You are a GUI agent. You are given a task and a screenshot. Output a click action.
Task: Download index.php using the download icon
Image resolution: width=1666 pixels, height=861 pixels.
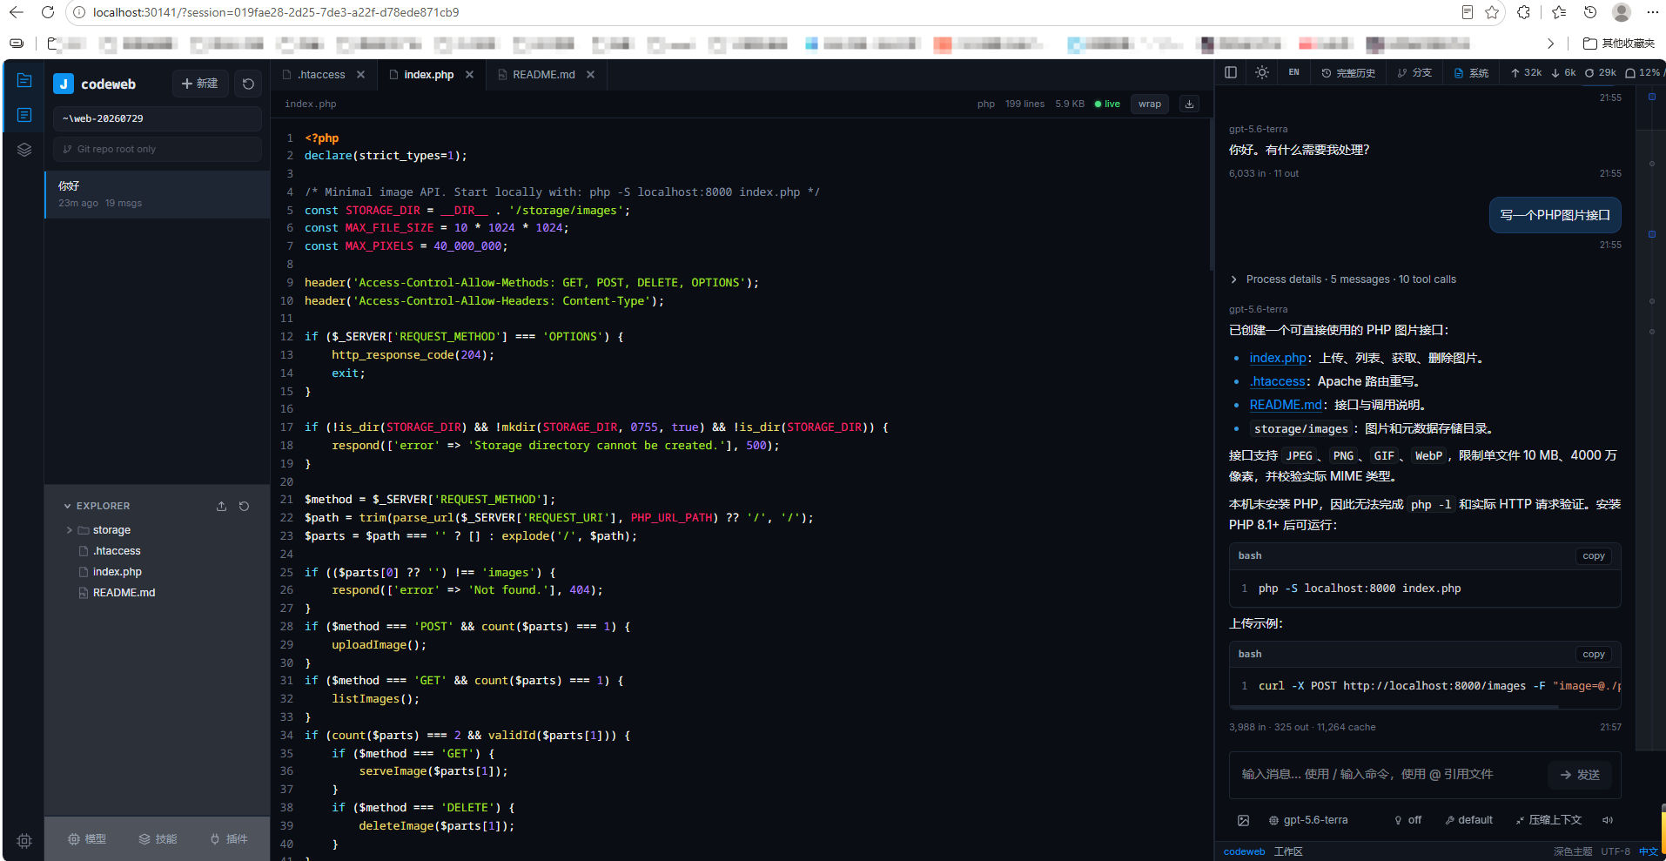click(1189, 104)
